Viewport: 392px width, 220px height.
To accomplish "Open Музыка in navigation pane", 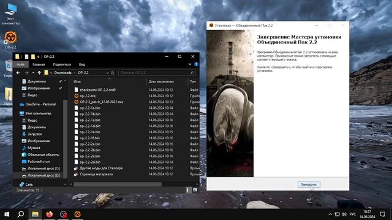I will (34, 148).
